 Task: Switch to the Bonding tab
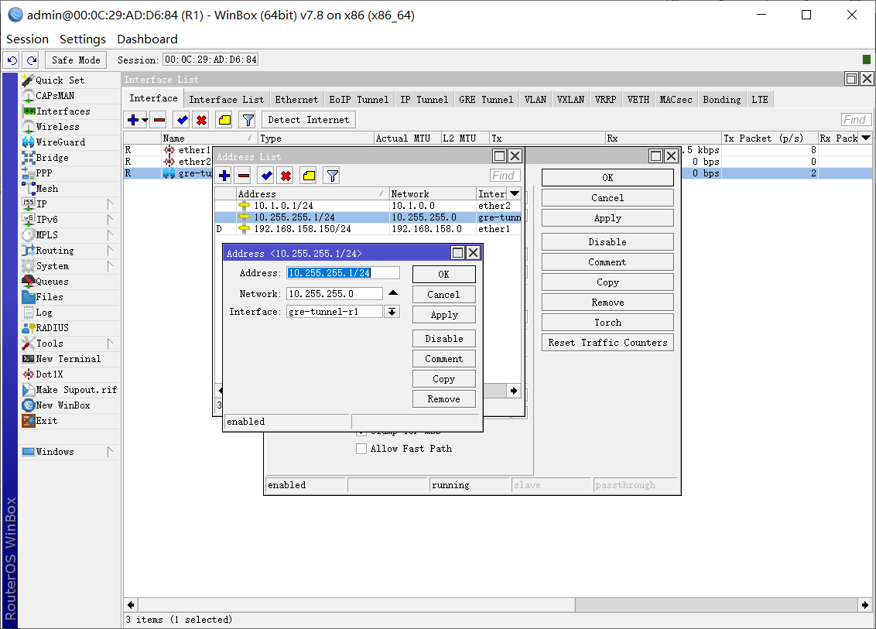(x=721, y=100)
